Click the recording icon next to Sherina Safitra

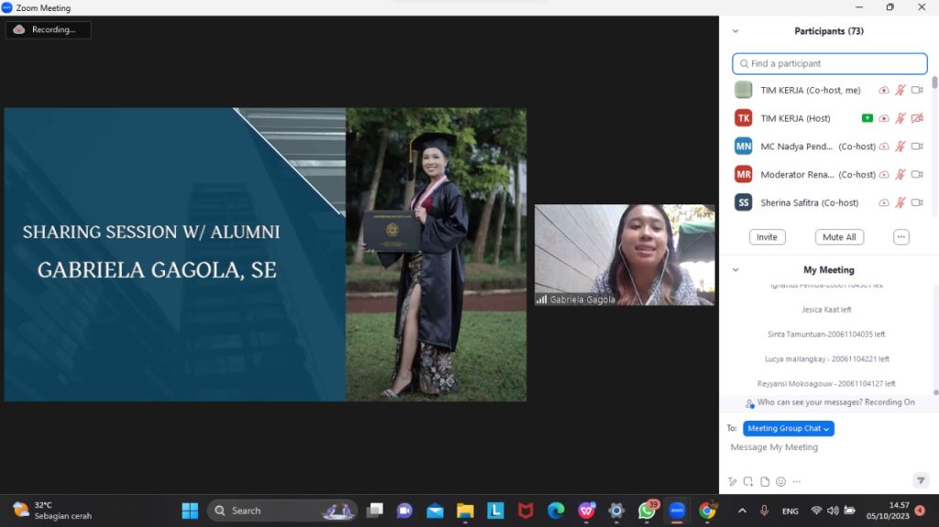[883, 203]
